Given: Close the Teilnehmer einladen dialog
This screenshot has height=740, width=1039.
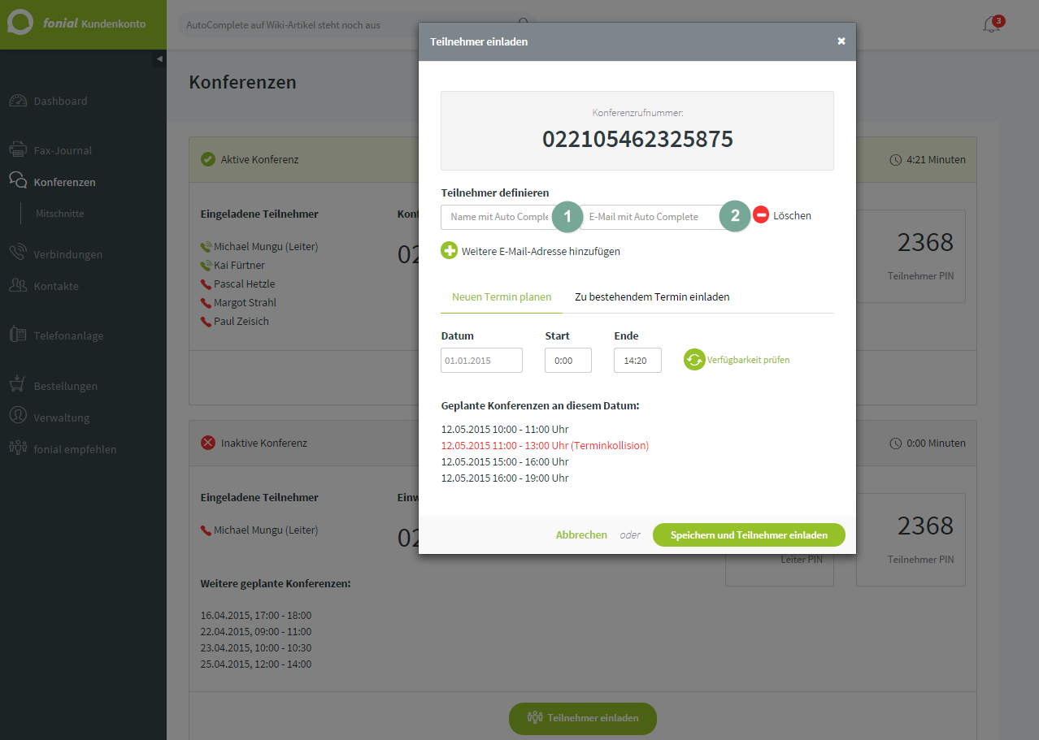Looking at the screenshot, I should [841, 41].
